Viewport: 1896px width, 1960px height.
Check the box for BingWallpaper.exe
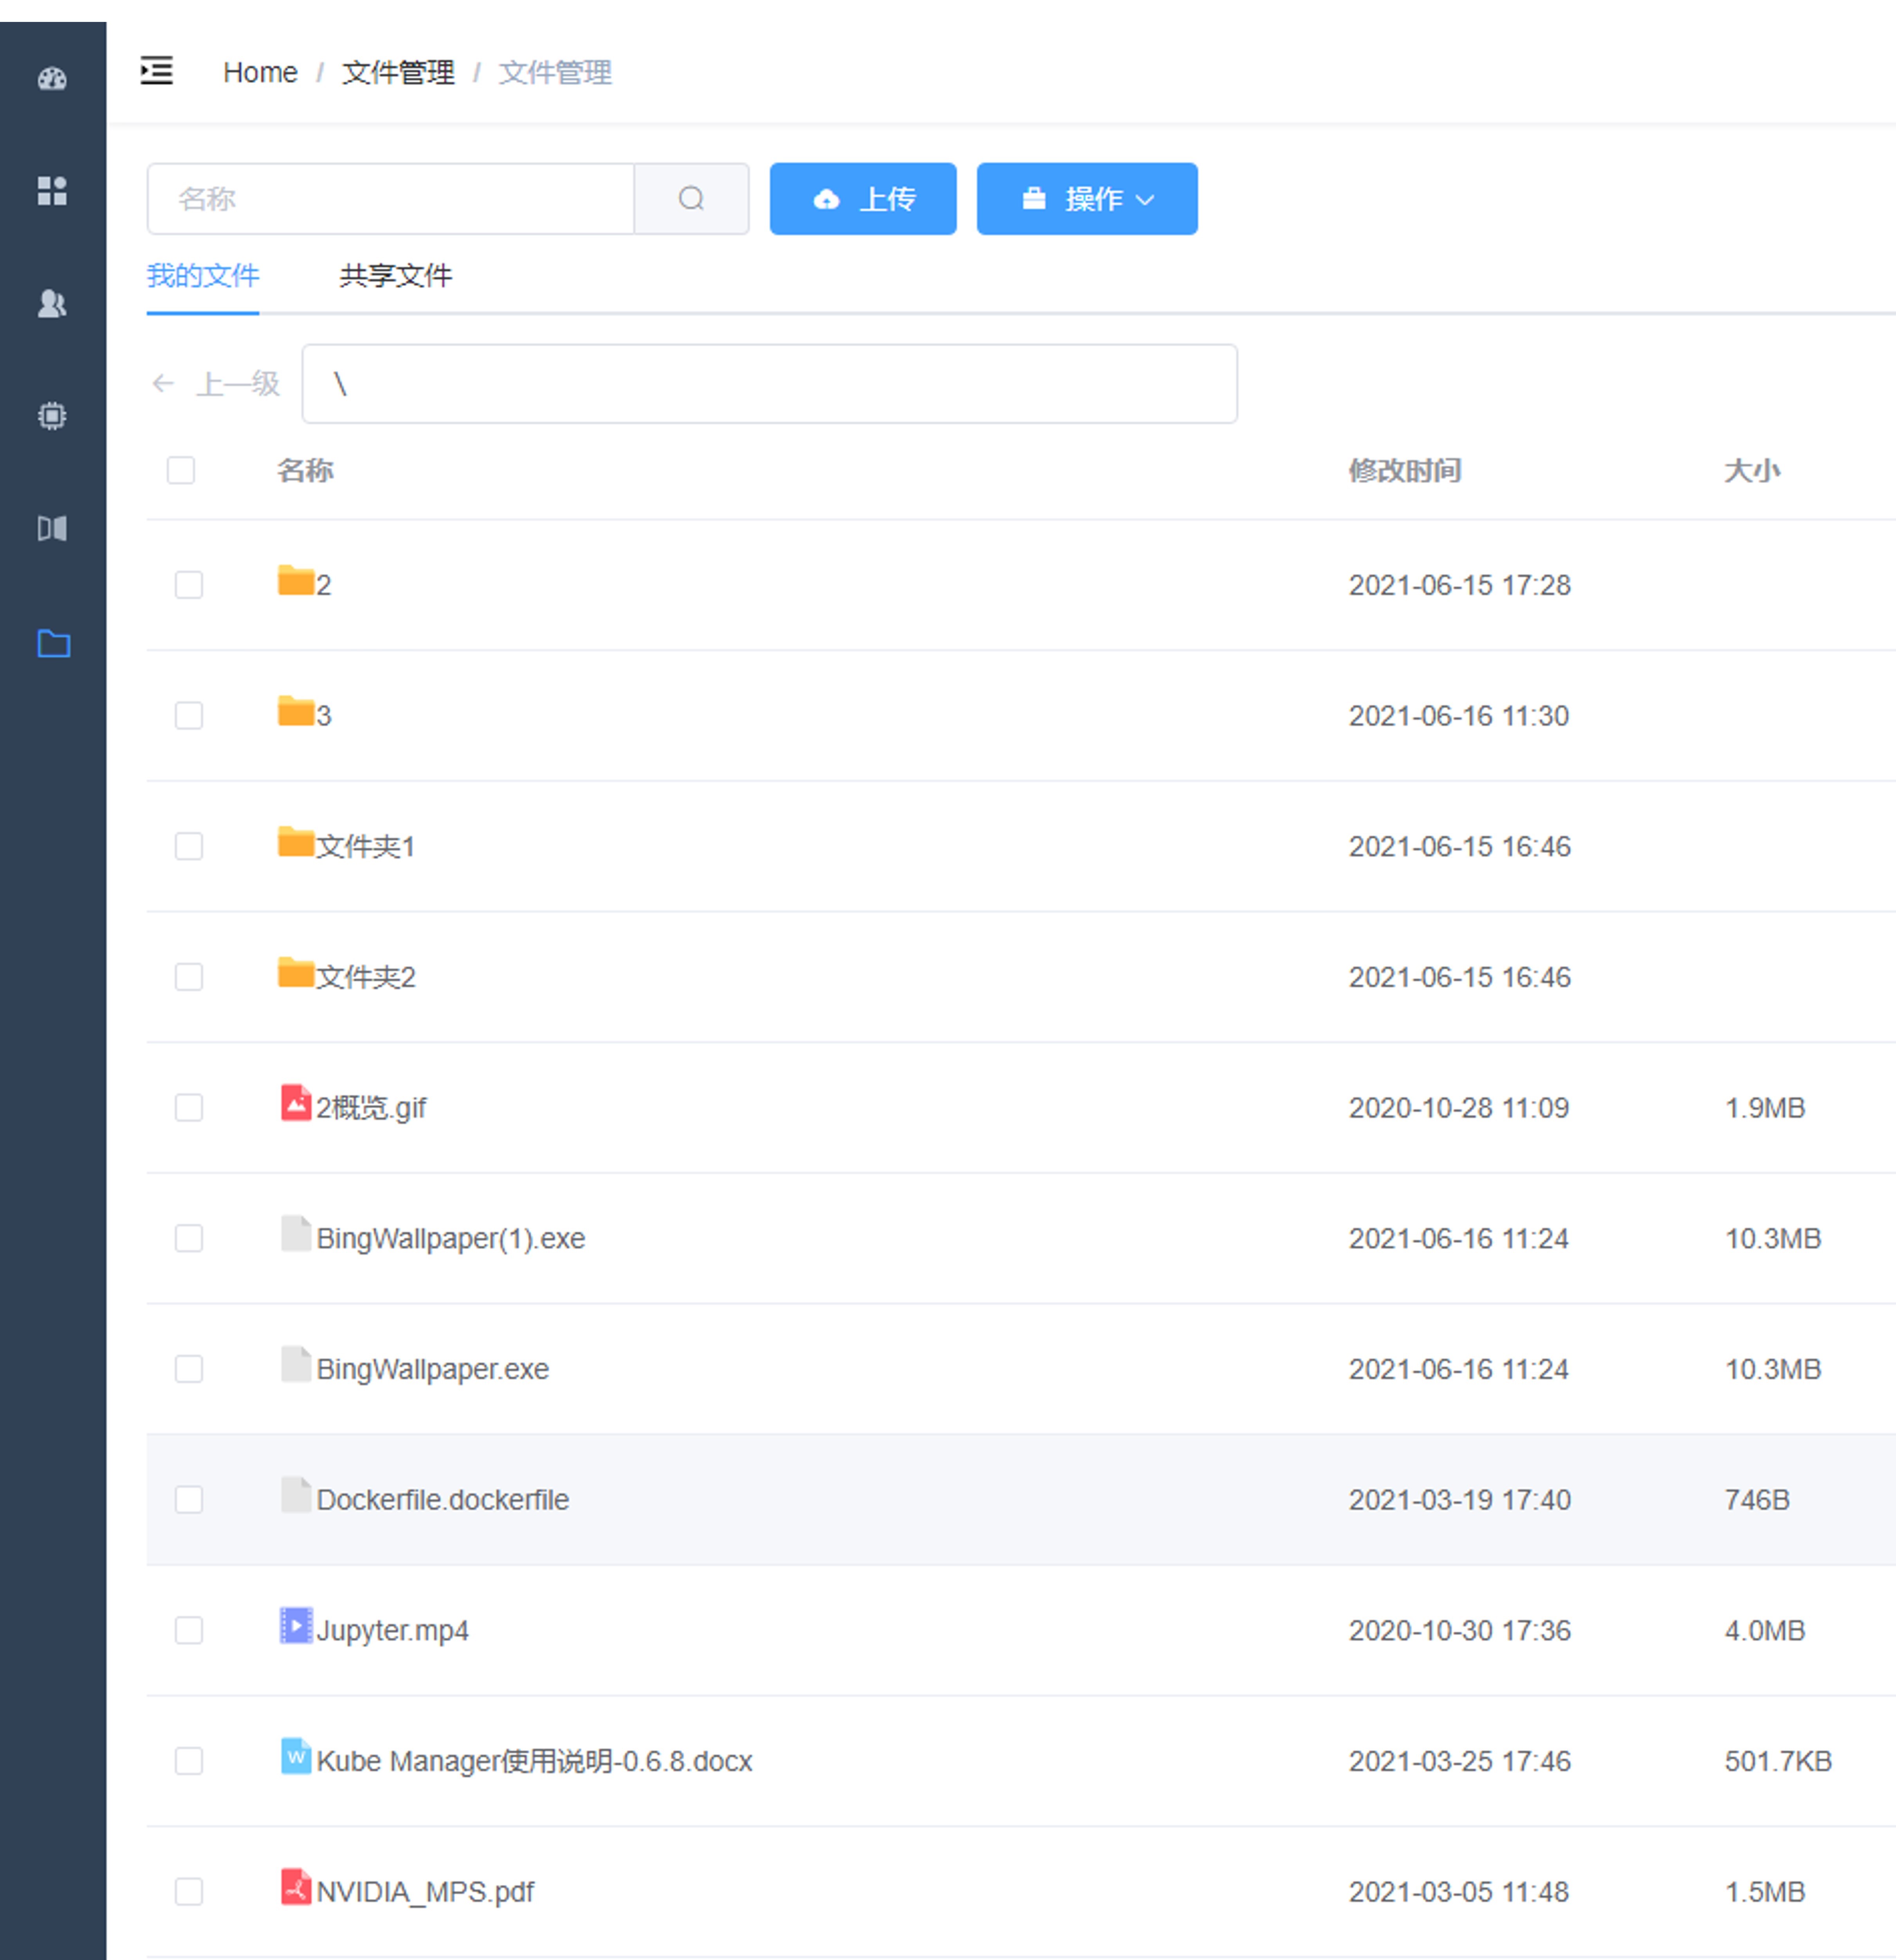click(189, 1369)
